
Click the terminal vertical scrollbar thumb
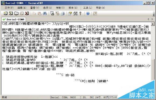tap(153, 70)
